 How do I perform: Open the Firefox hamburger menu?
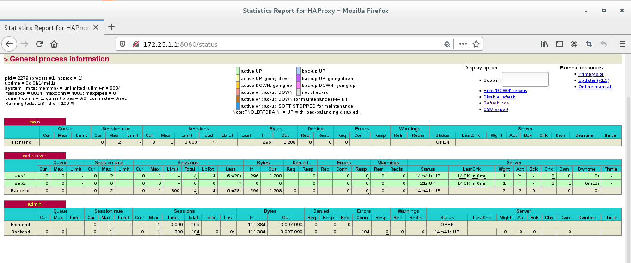pyautogui.click(x=622, y=44)
